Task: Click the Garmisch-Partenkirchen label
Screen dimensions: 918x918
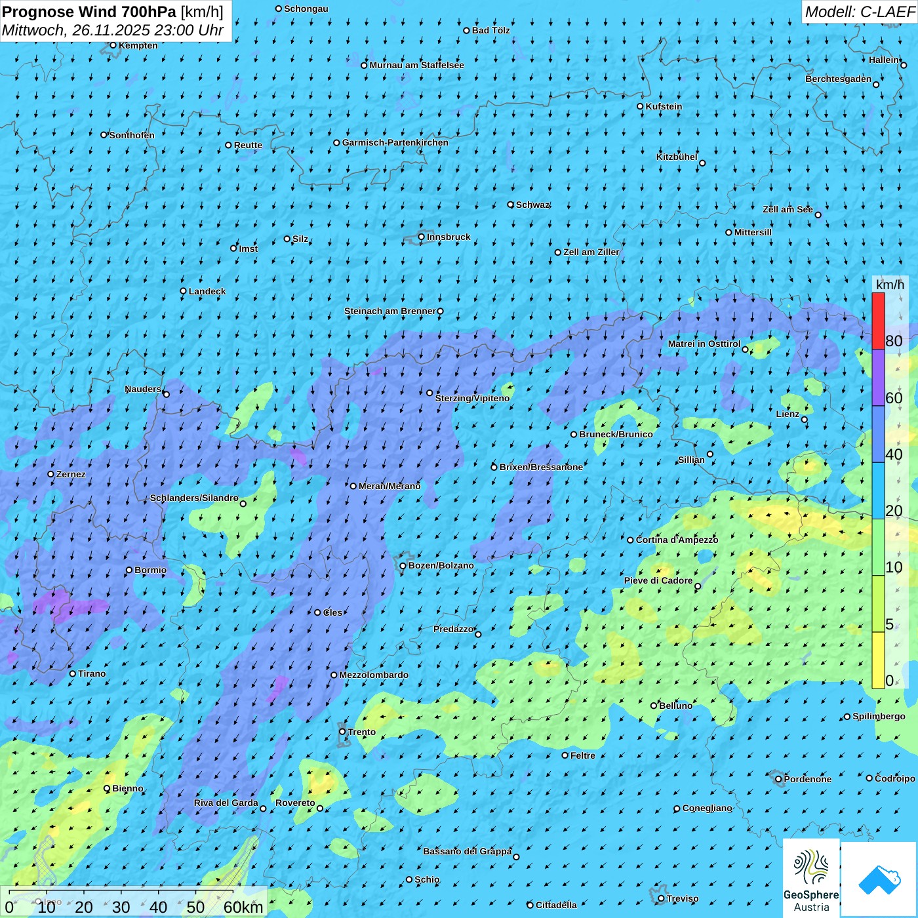Action: click(395, 142)
